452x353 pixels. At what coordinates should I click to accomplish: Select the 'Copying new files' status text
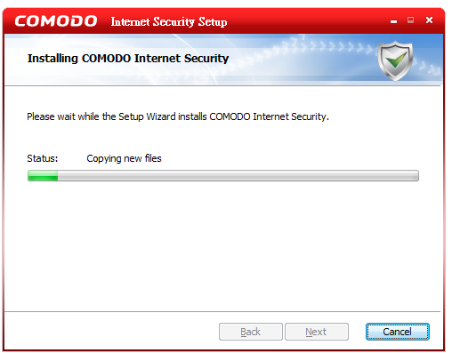[124, 158]
